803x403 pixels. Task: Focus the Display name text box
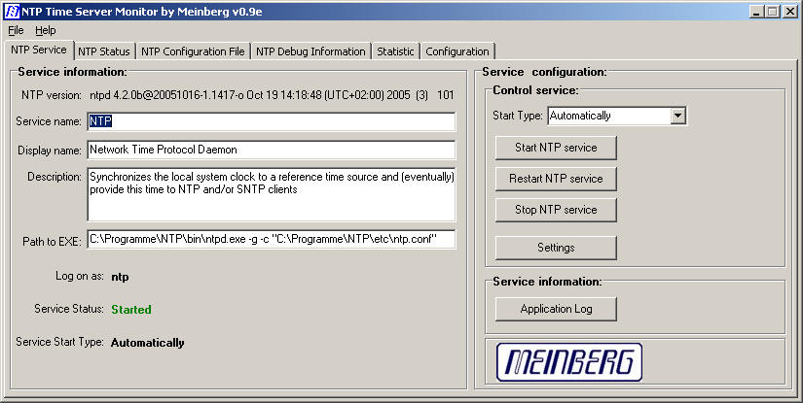point(271,151)
